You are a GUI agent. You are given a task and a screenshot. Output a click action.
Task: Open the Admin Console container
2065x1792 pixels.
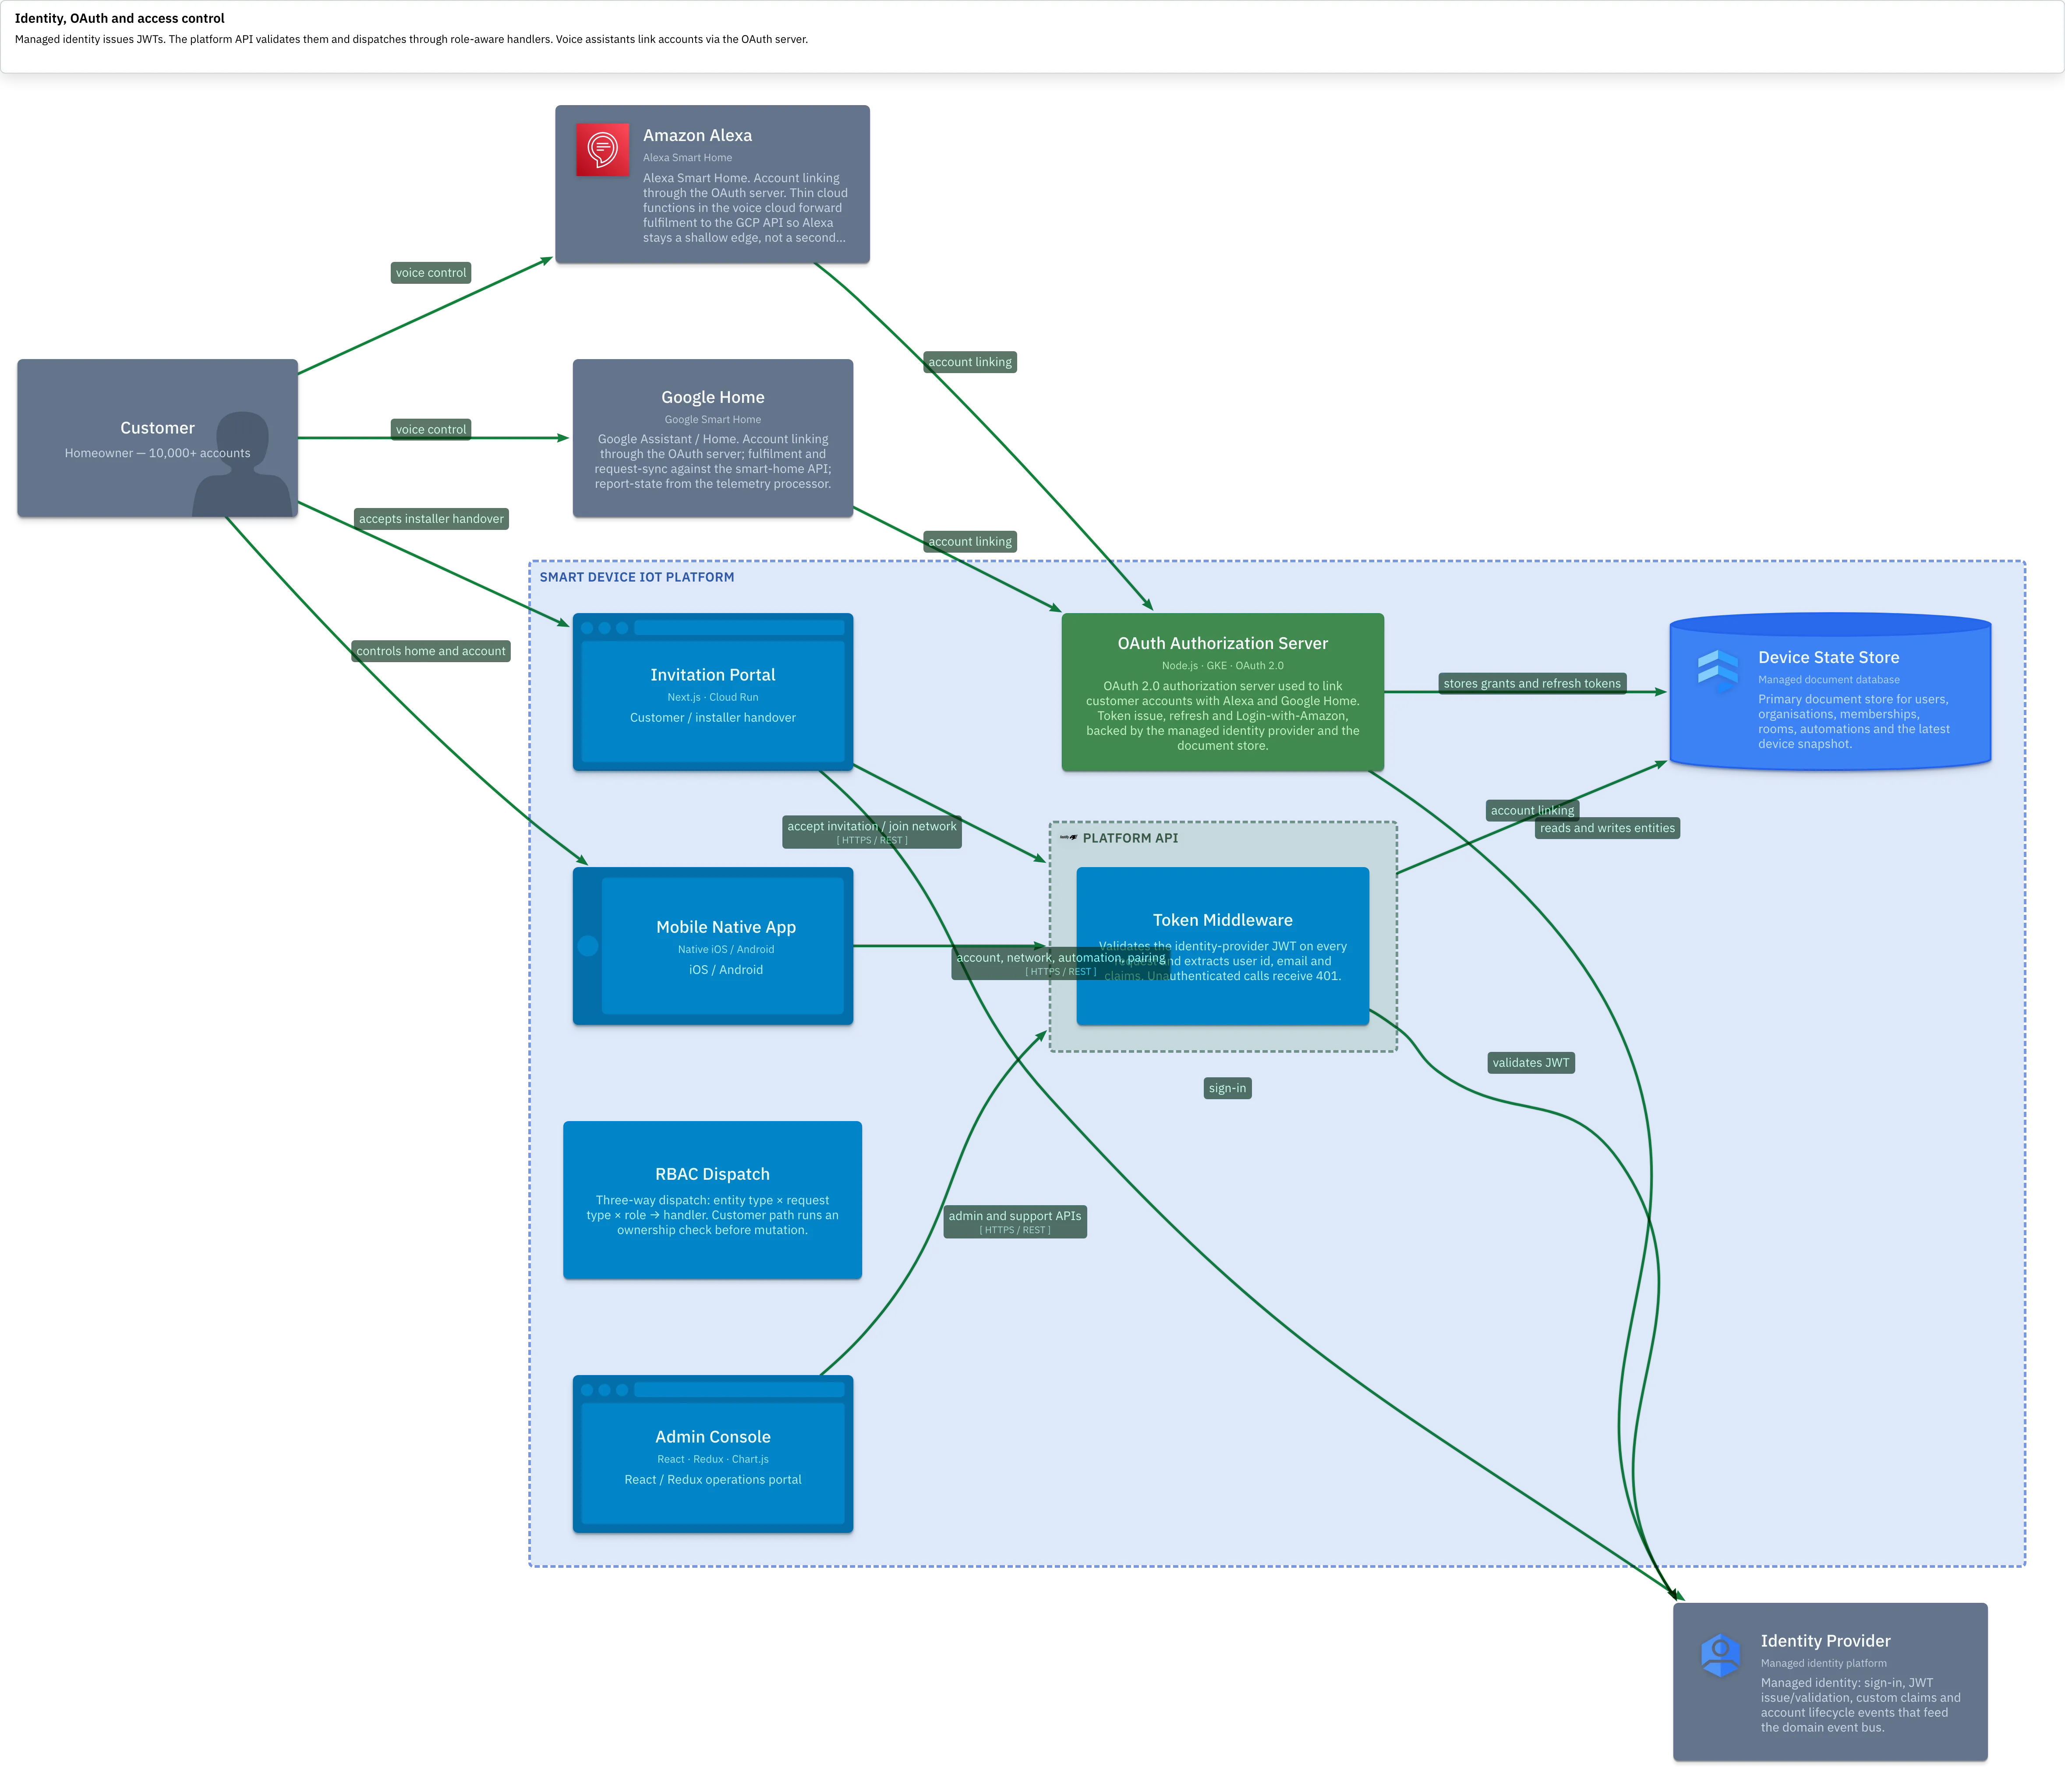712,1454
